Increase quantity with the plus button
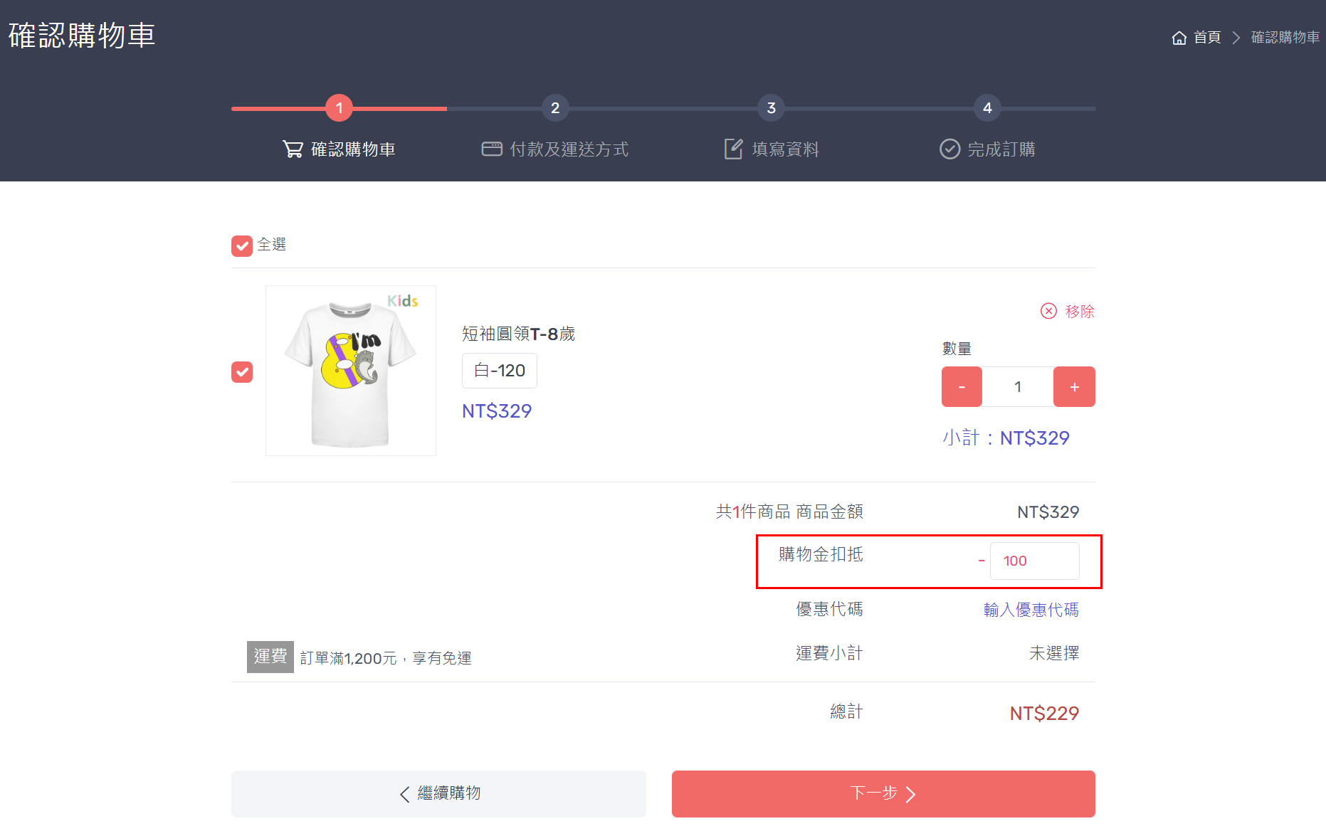Image resolution: width=1326 pixels, height=831 pixels. point(1074,386)
